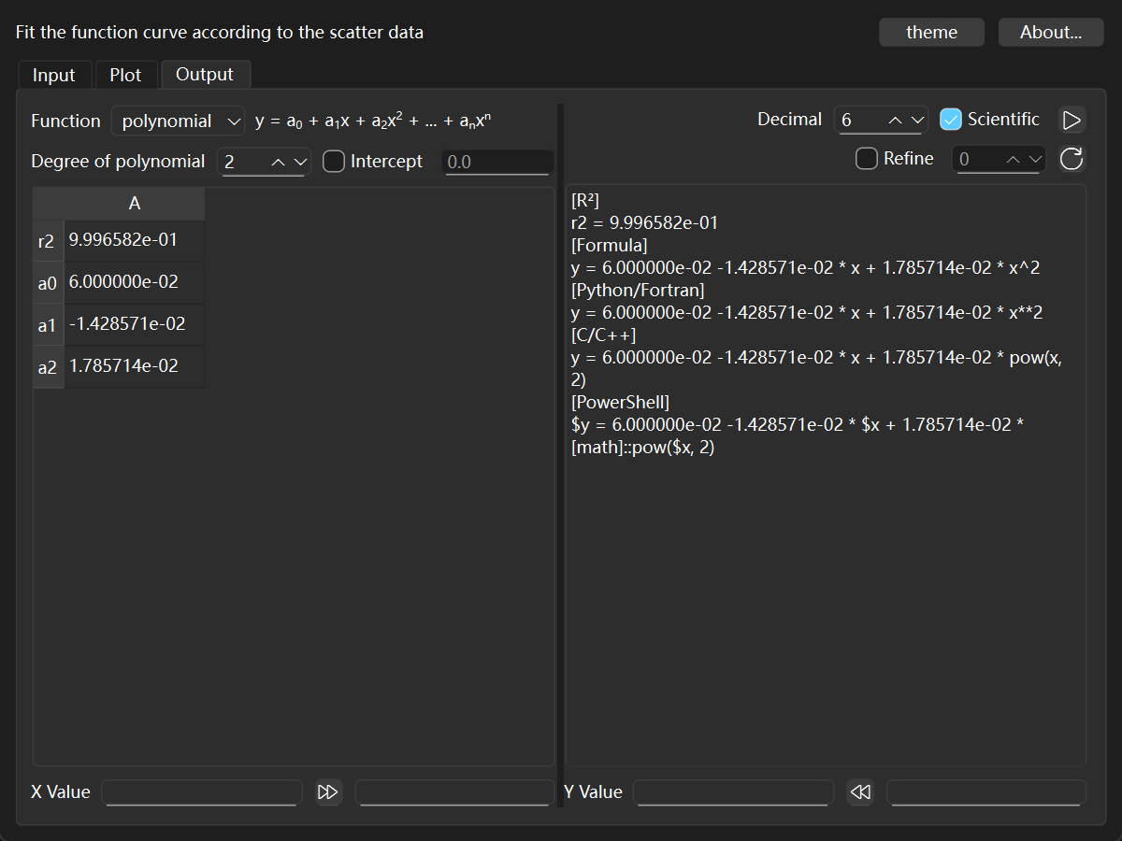Toggle the Scientific checkbox

click(951, 120)
